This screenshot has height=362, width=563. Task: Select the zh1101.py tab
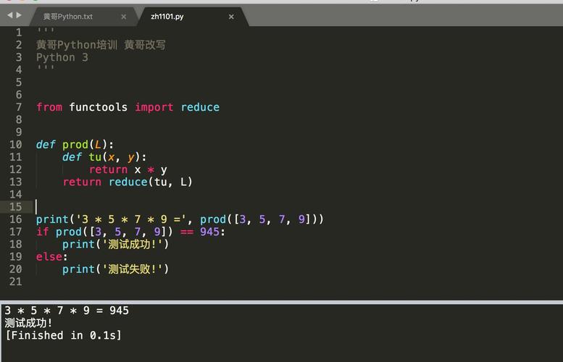(167, 17)
